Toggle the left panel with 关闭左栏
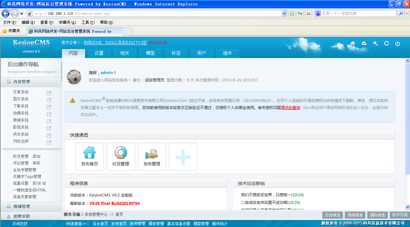410x227 pixels. tap(20, 223)
